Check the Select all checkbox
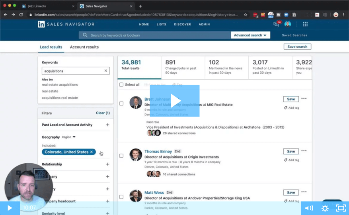Image resolution: width=349 pixels, height=215 pixels. click(121, 85)
